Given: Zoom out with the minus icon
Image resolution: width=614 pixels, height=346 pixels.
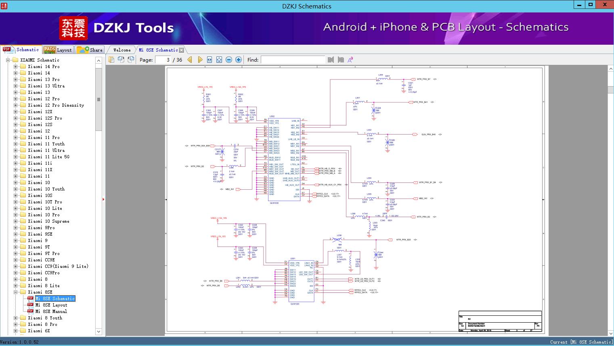Looking at the screenshot, I should [229, 60].
